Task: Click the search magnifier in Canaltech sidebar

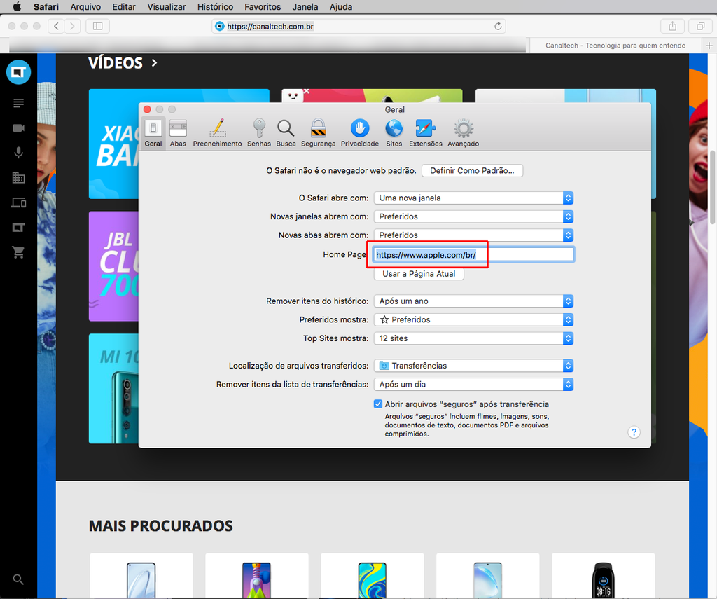Action: [x=18, y=579]
